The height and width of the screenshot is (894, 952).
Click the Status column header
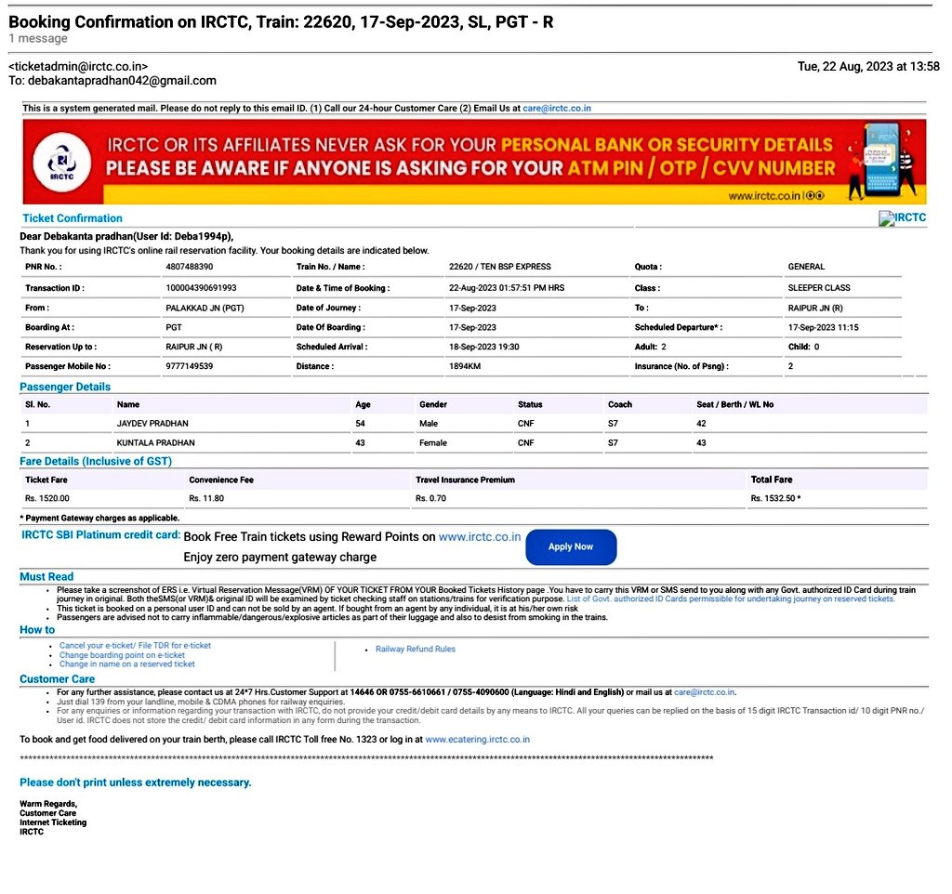pyautogui.click(x=530, y=405)
